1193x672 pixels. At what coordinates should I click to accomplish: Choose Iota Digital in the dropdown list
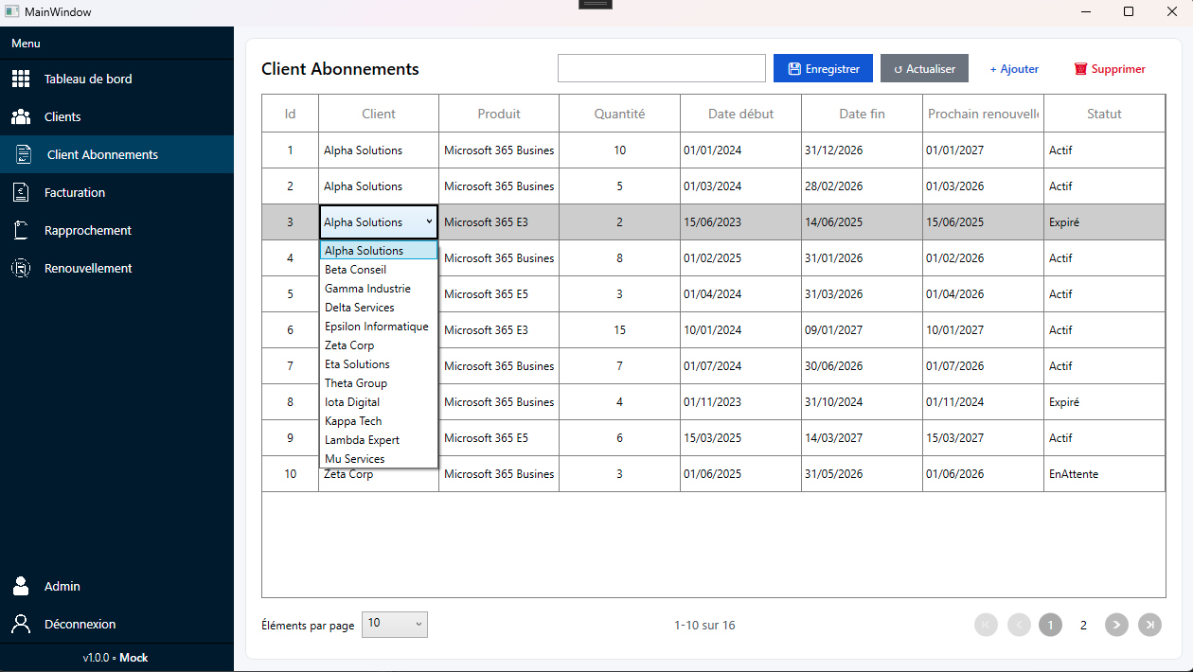[x=379, y=402]
